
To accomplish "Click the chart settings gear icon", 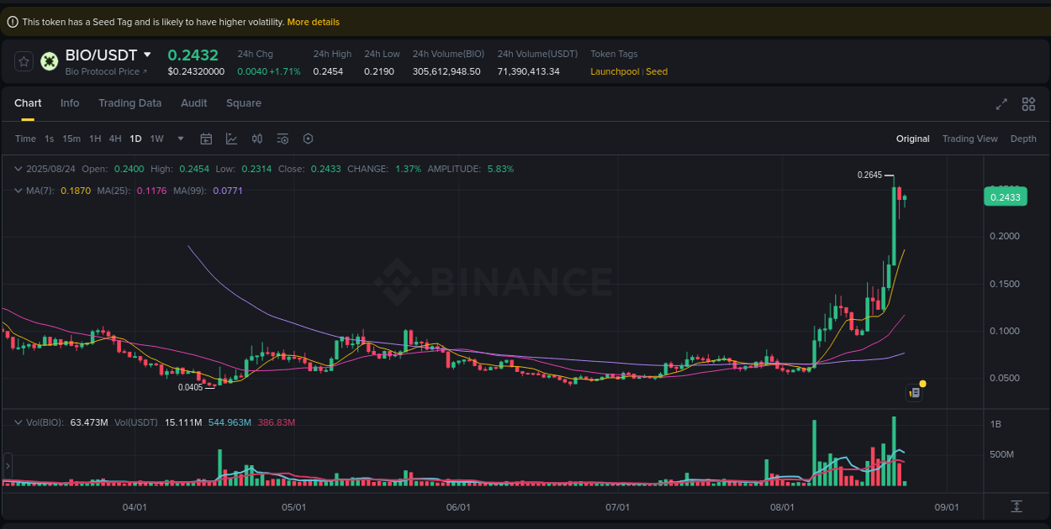I will (x=308, y=138).
